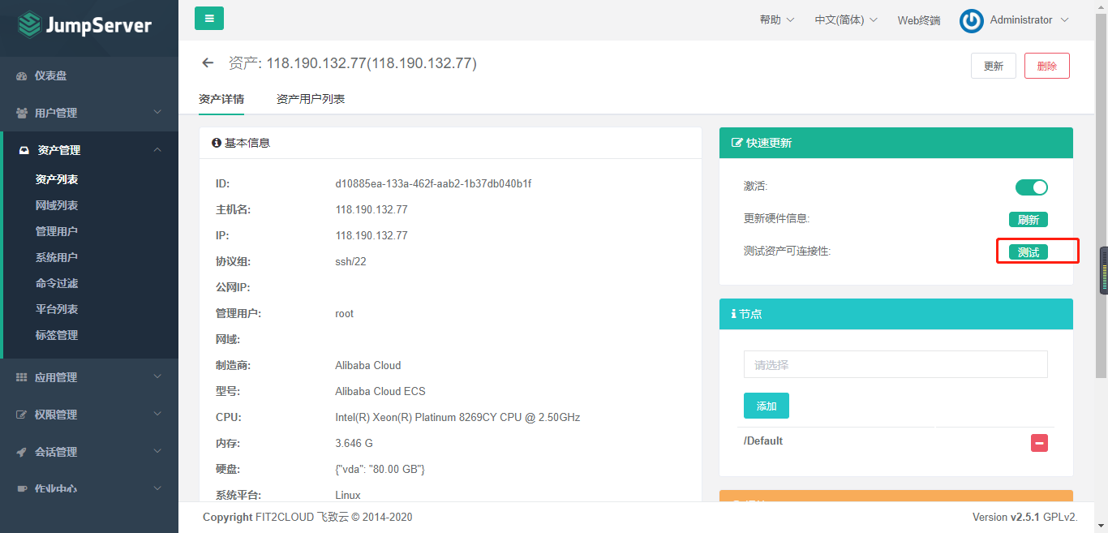The height and width of the screenshot is (533, 1108).
Task: Remove the /Default node with red minus
Action: (1039, 442)
